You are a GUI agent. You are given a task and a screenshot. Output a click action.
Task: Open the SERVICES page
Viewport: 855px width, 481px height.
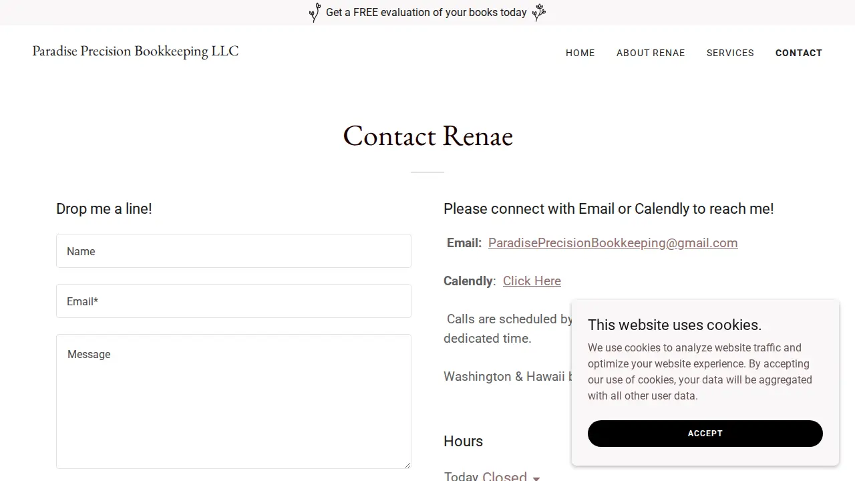[730, 53]
